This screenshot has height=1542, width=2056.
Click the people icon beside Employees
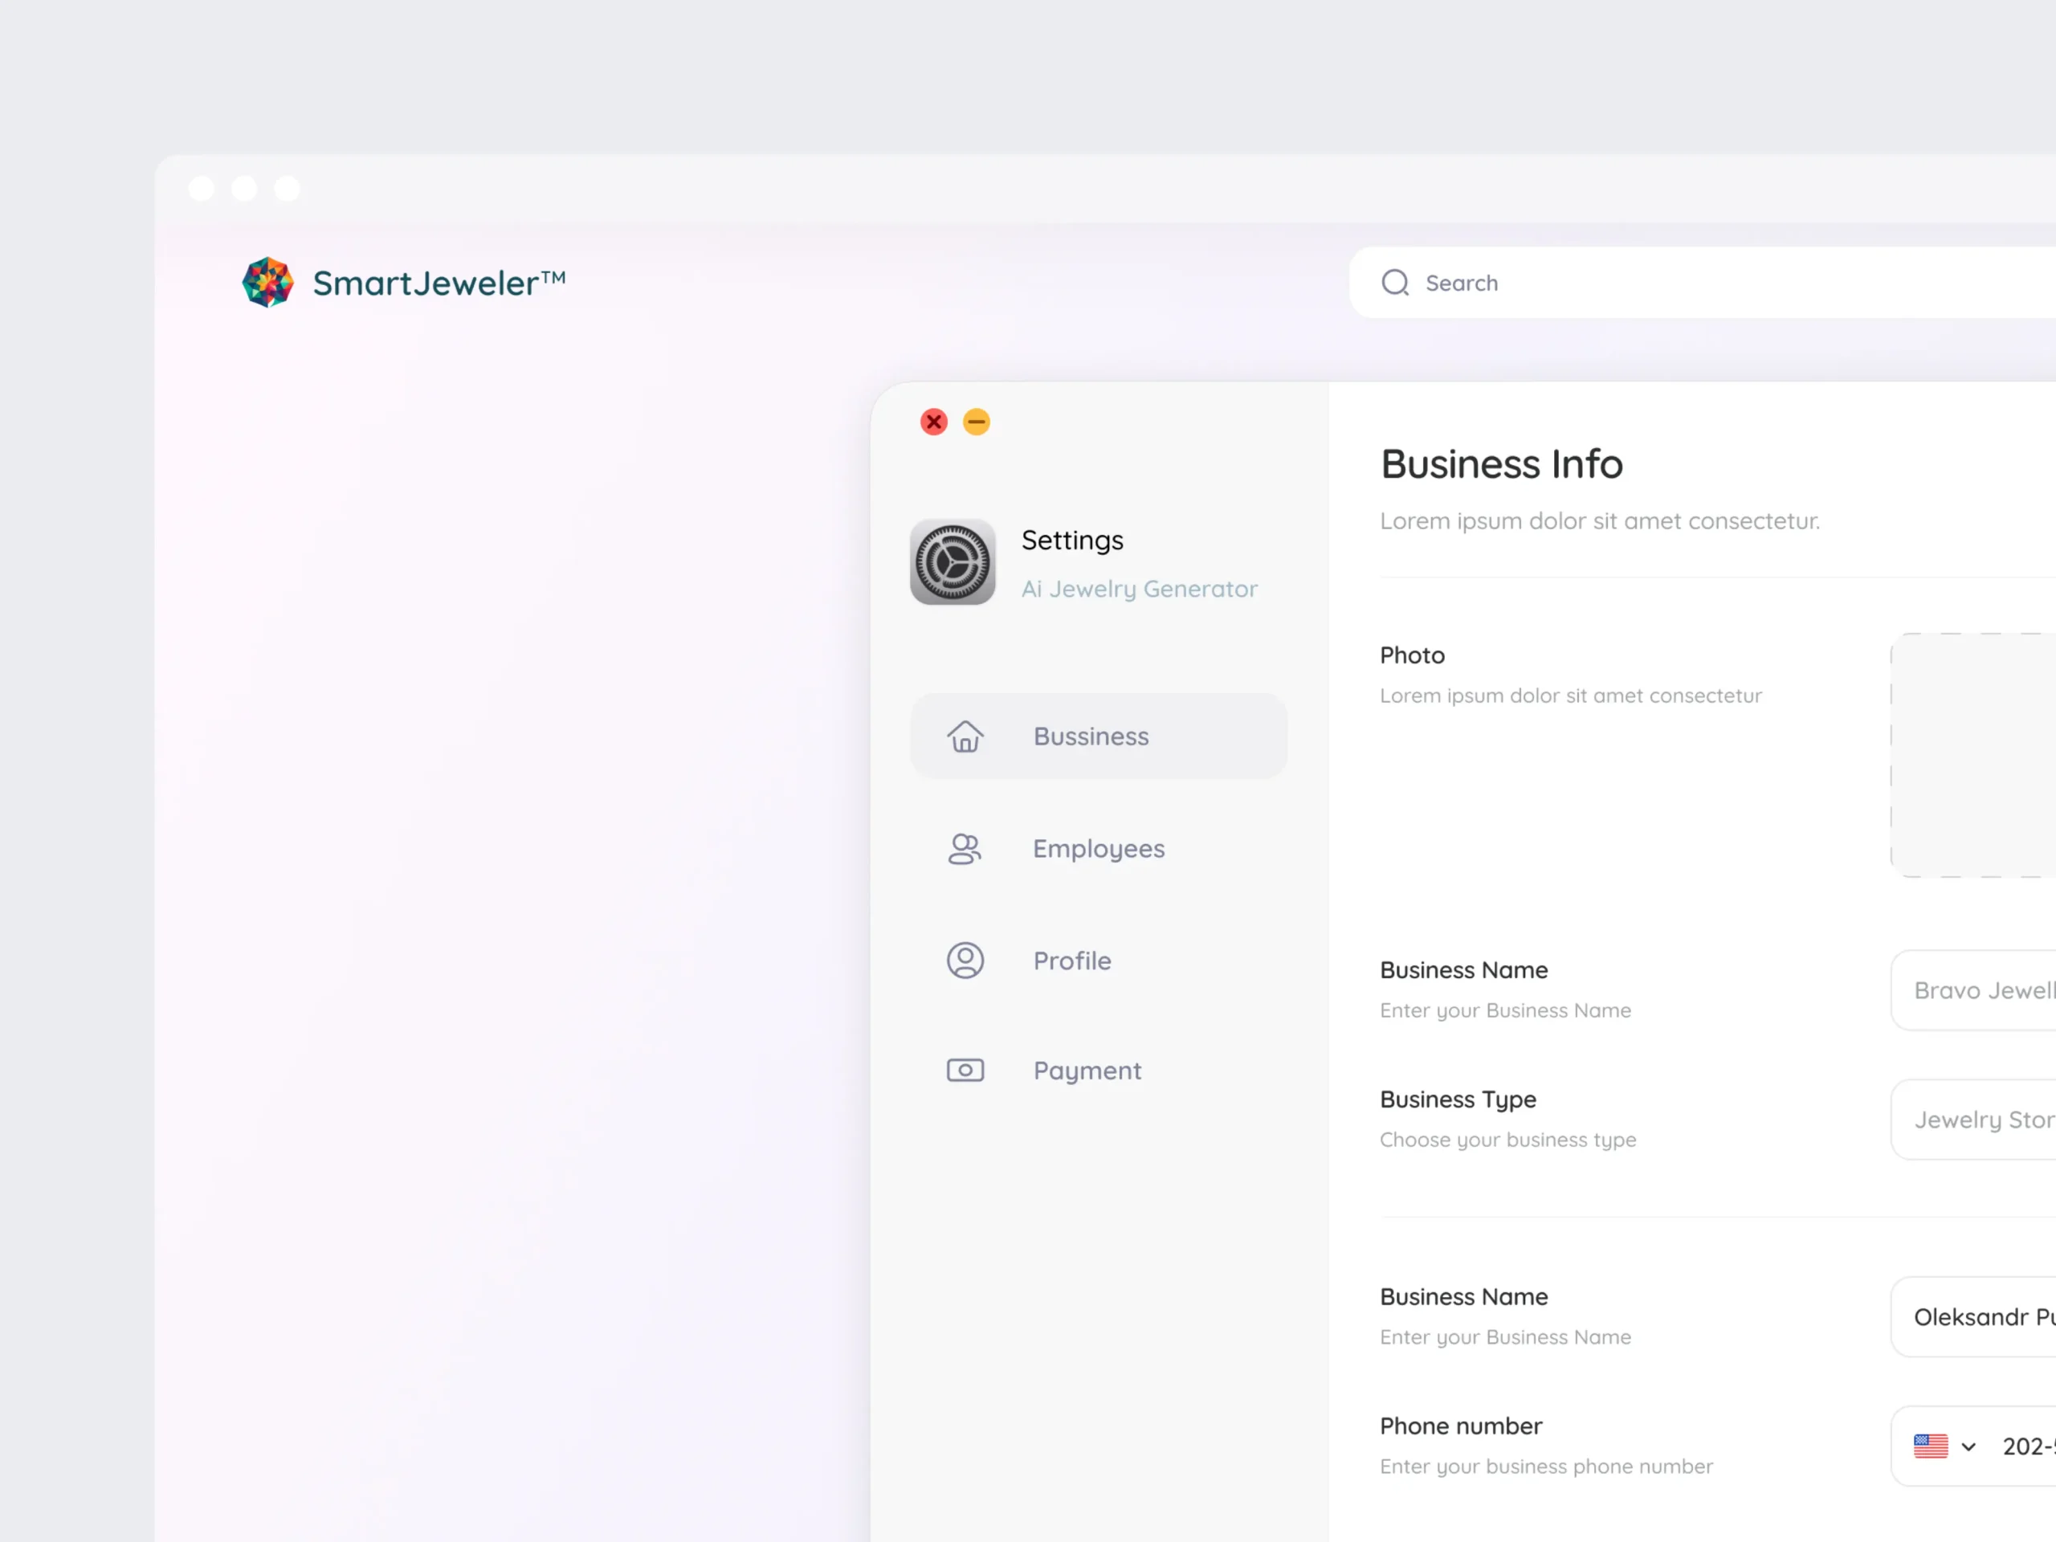(x=965, y=849)
